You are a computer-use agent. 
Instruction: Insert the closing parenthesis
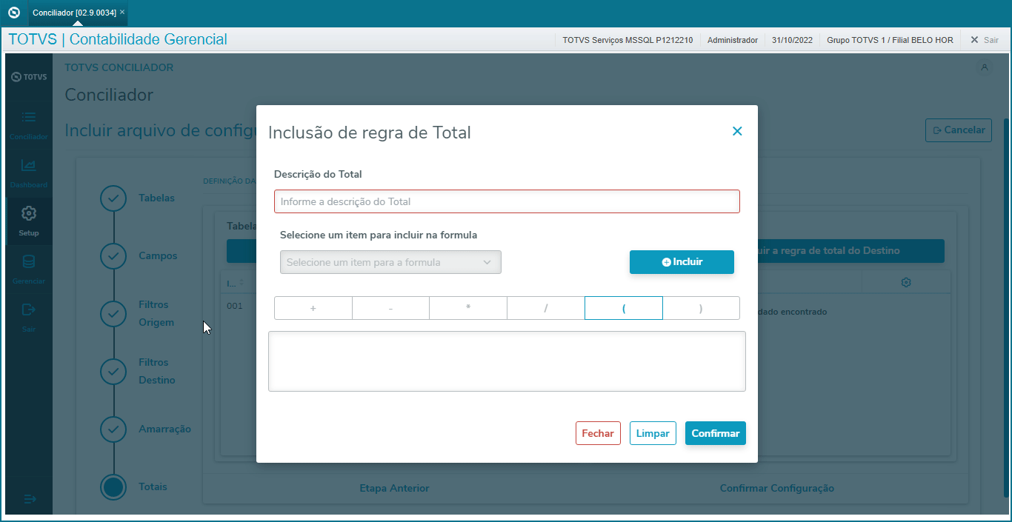(701, 308)
